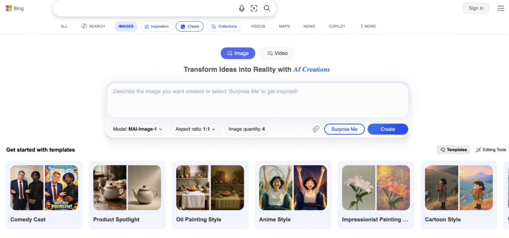This screenshot has height=238, width=509.
Task: Switch to Image creation mode
Action: (x=238, y=53)
